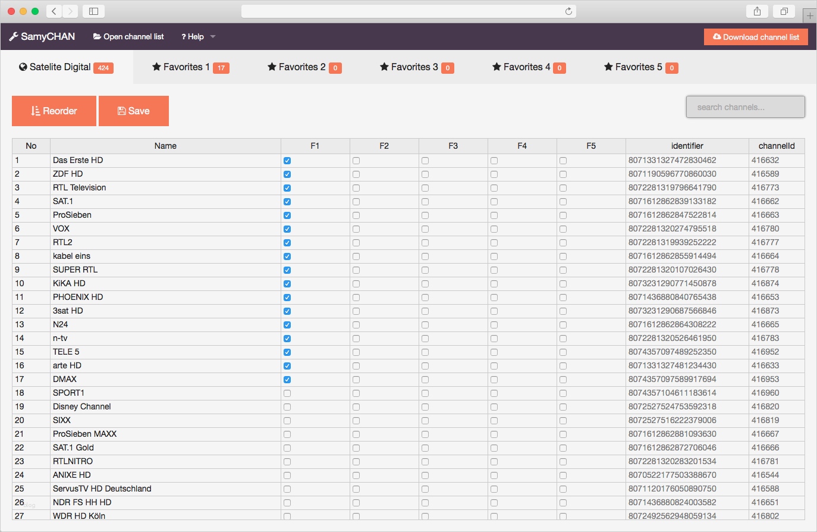Open the Help dropdown menu

coord(197,36)
